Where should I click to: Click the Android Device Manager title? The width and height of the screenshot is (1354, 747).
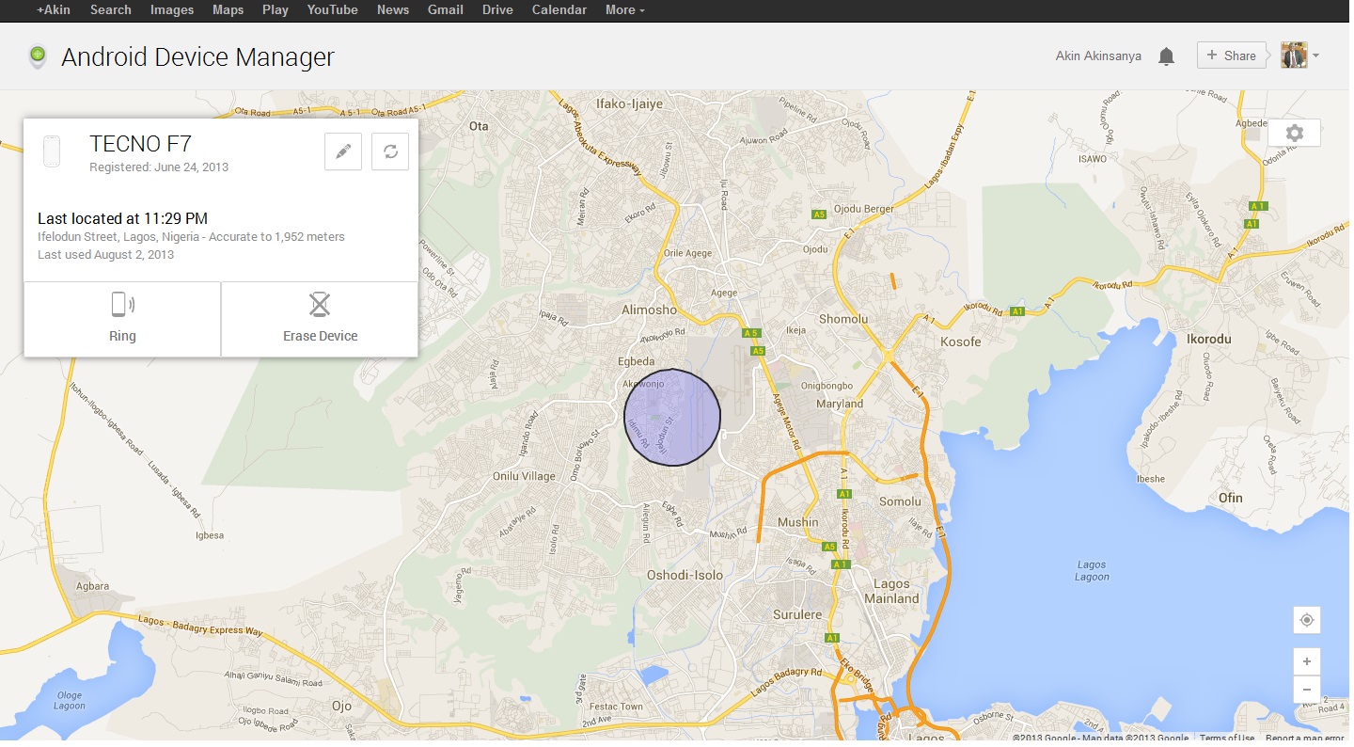coord(197,56)
